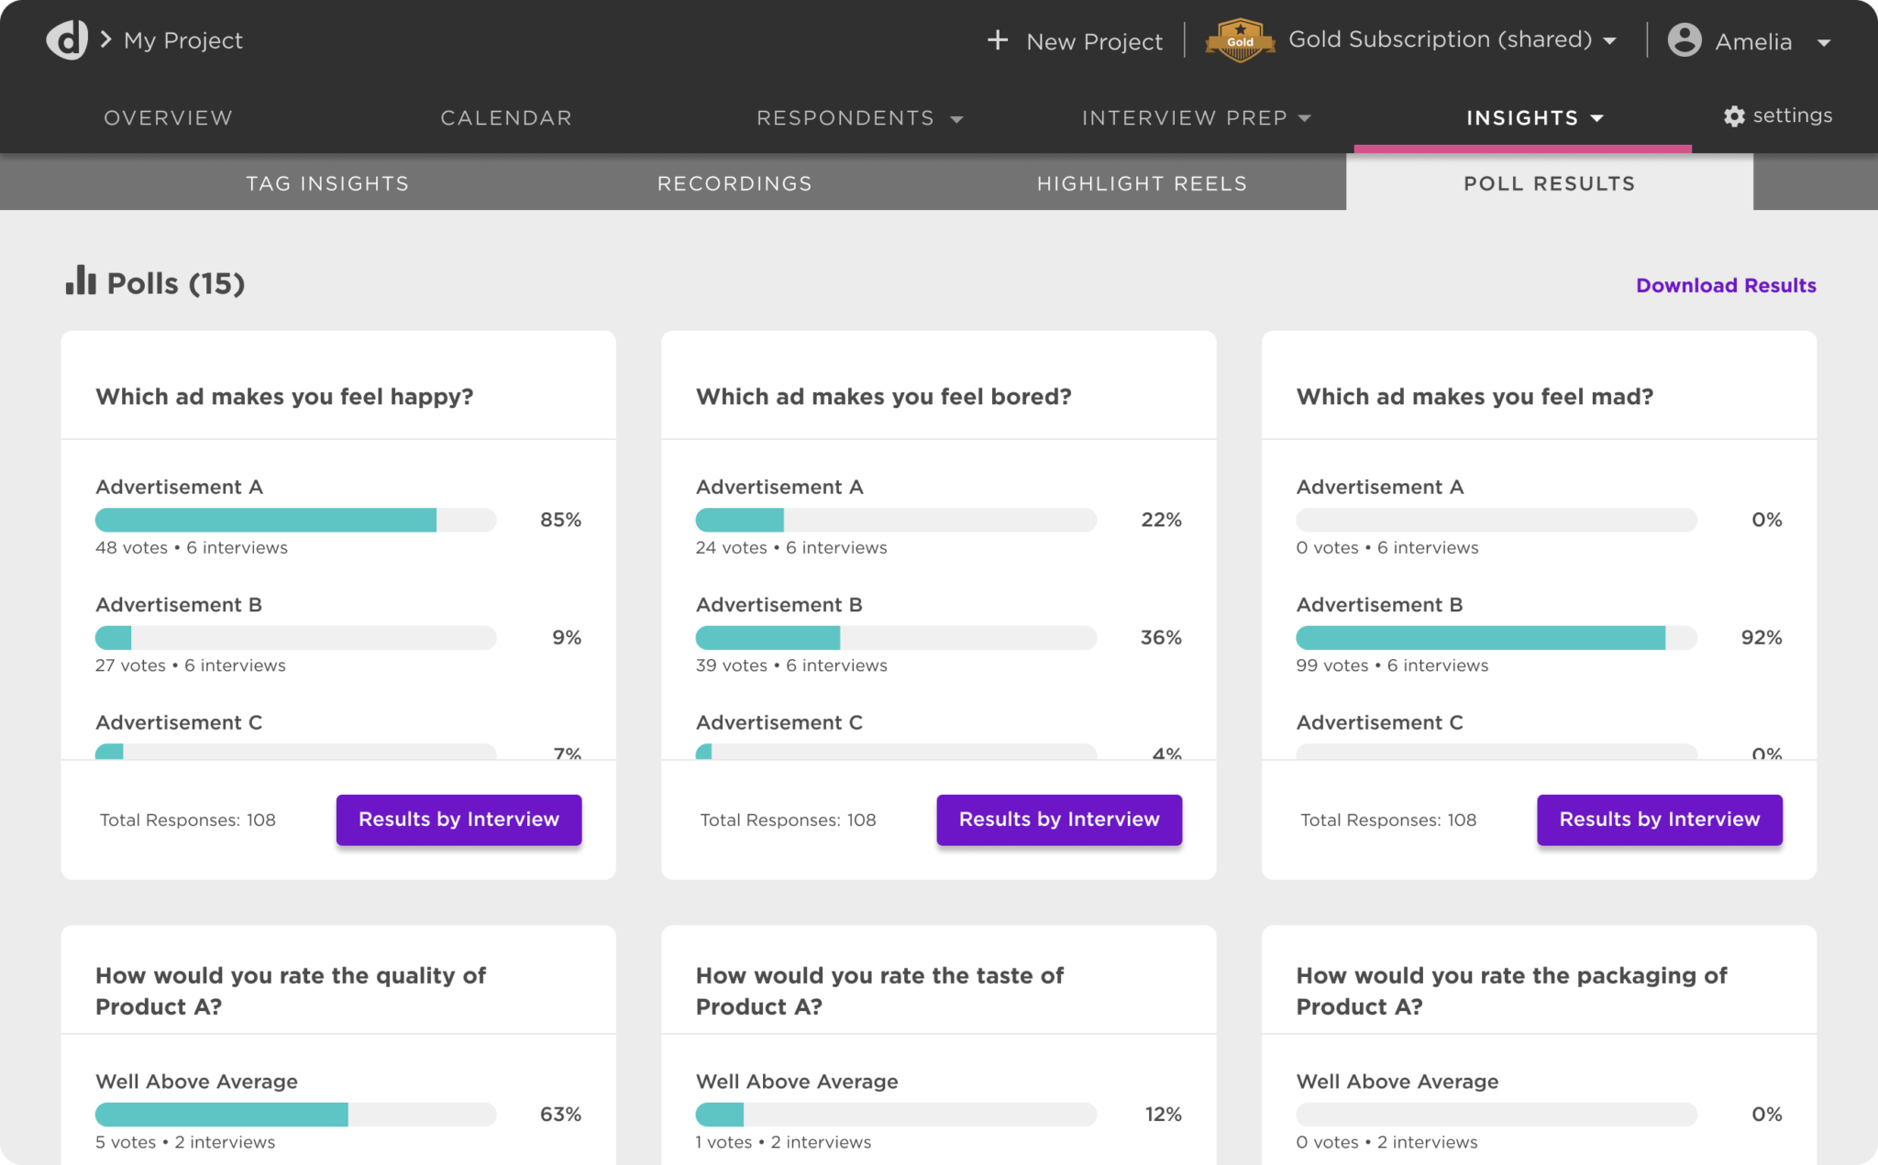The height and width of the screenshot is (1165, 1878).
Task: Click Results by Interview for the happy ad poll
Action: point(458,819)
